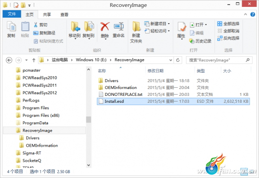The image size is (259, 178).
Task: Expand the address bar history dropdown
Action: click(x=171, y=60)
